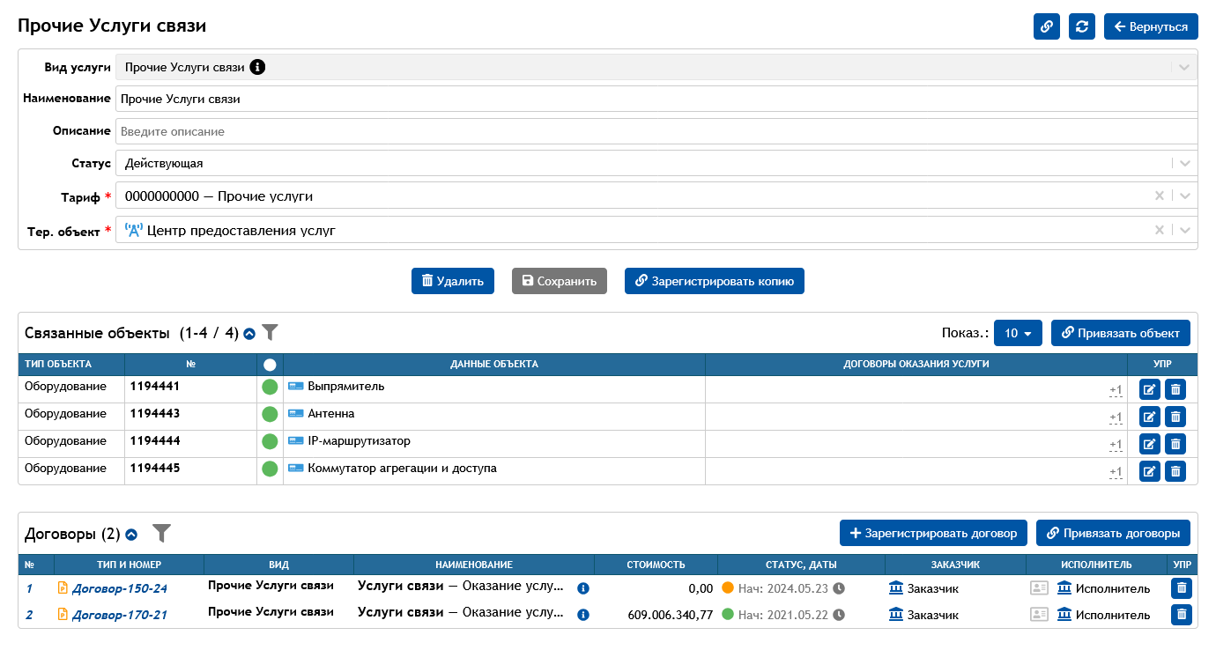Open filter icon for Договоры section
The height and width of the screenshot is (650, 1216).
pos(161,533)
